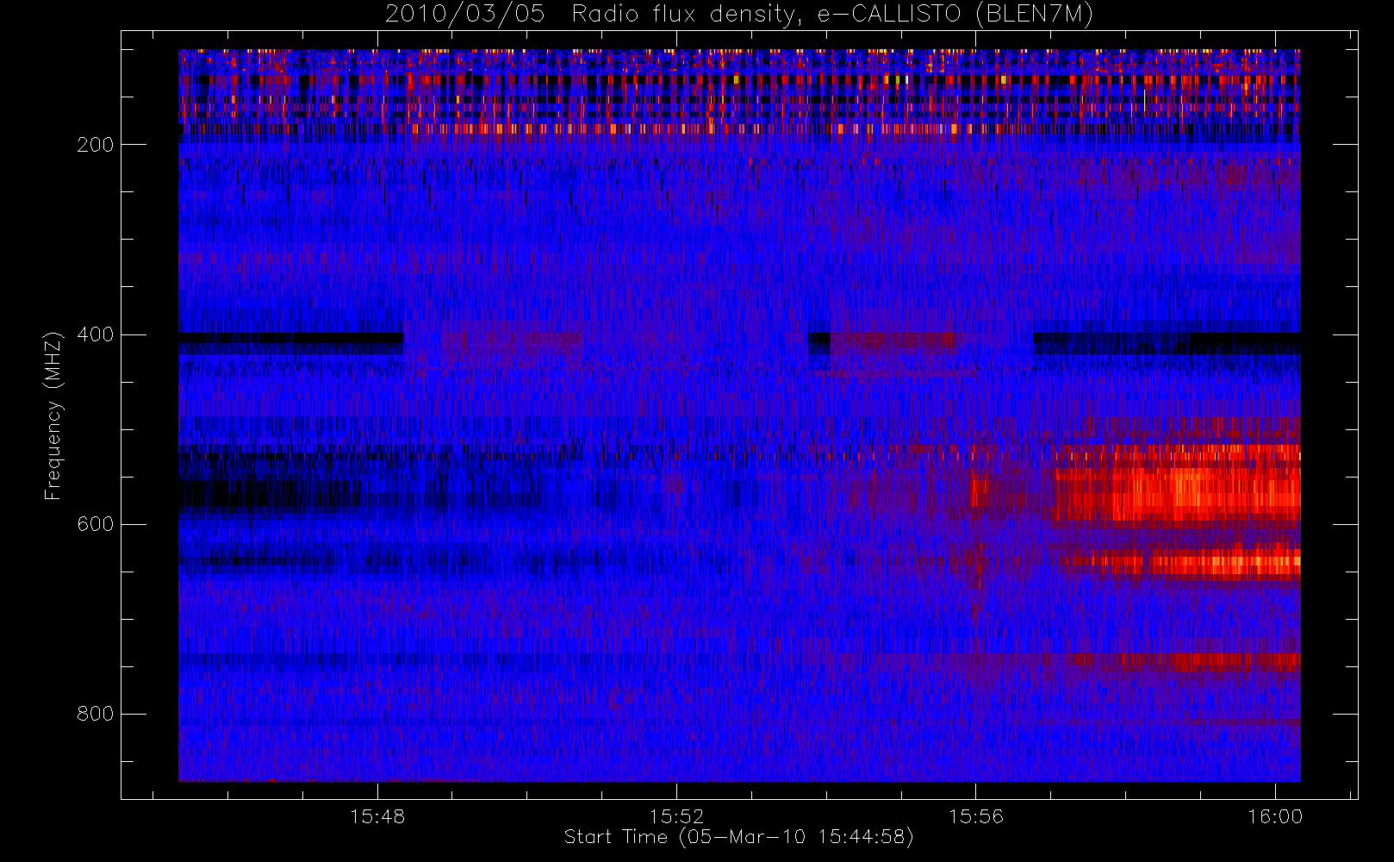The width and height of the screenshot is (1394, 862).
Task: Click the 800 frequency tick label
Action: [x=96, y=714]
